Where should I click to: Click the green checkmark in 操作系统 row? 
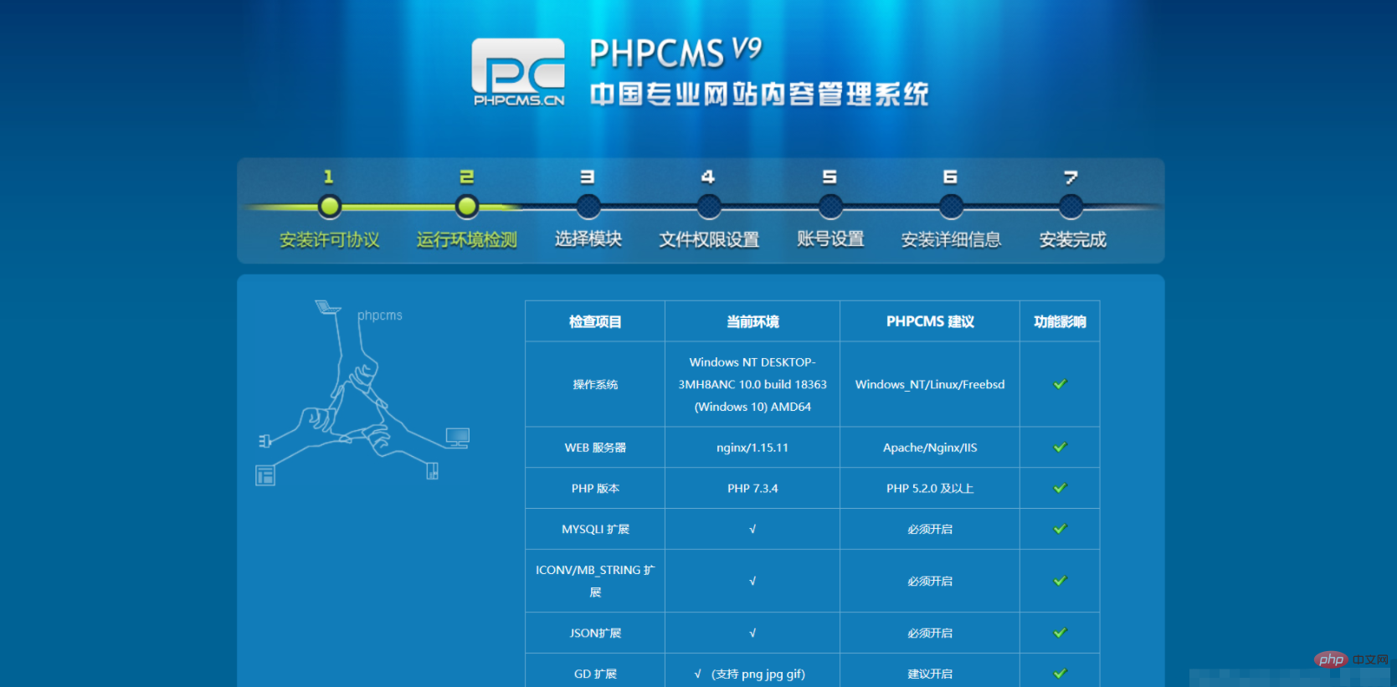tap(1060, 384)
